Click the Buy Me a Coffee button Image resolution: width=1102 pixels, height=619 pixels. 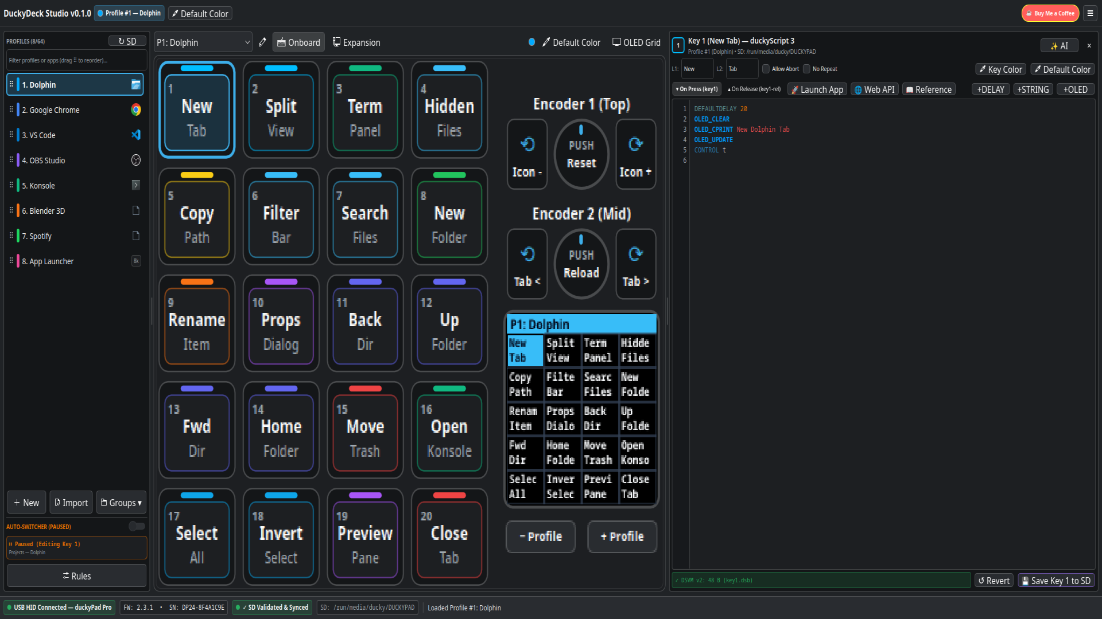click(1050, 13)
